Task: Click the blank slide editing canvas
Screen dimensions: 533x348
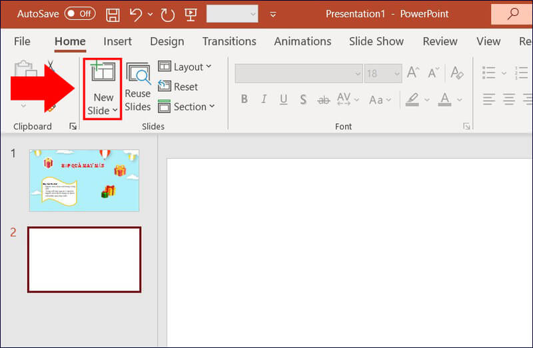Action: pos(349,253)
